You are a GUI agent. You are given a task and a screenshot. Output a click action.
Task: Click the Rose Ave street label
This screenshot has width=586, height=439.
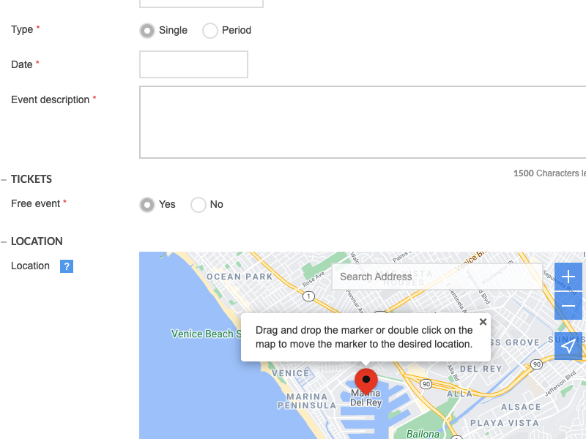(314, 279)
